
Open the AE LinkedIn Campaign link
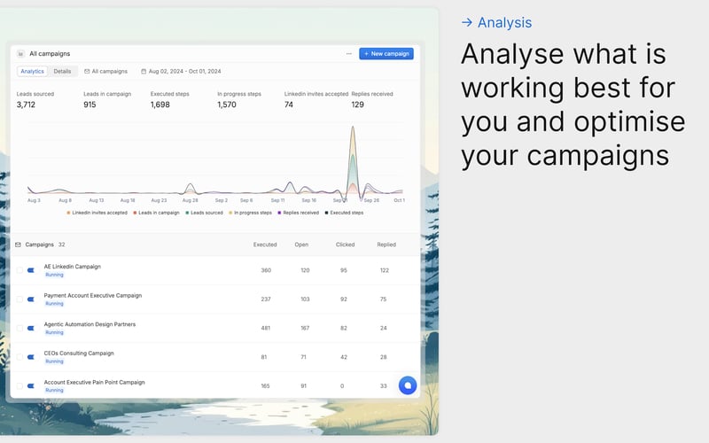[73, 267]
